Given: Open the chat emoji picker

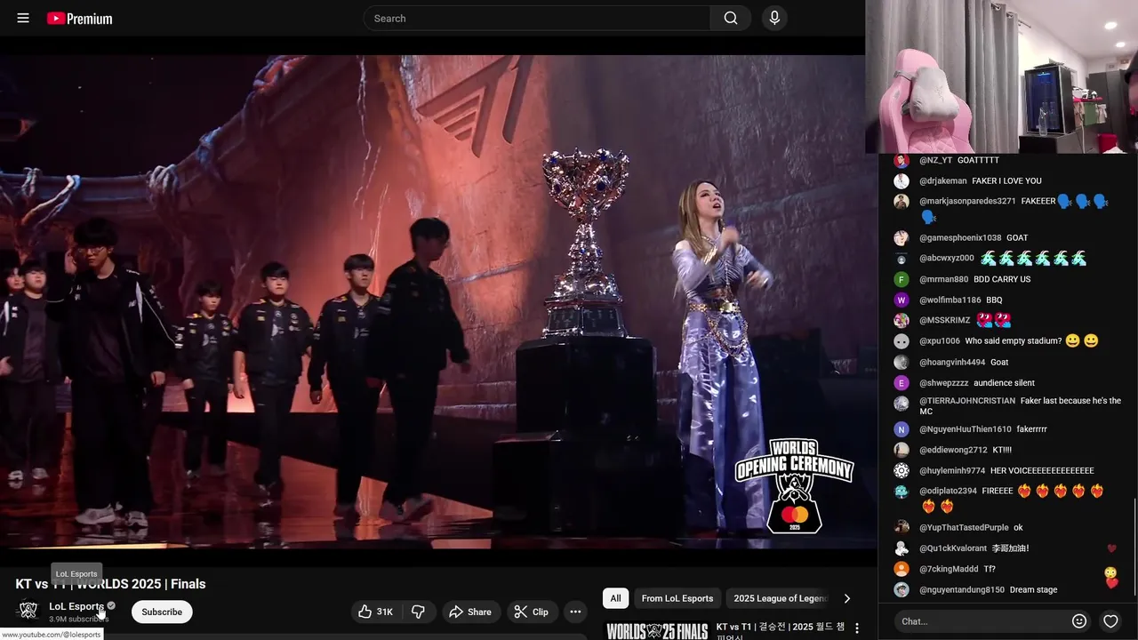Looking at the screenshot, I should (x=1079, y=621).
